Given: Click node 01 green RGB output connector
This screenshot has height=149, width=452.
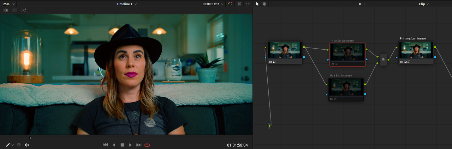Looking at the screenshot, I should click(x=304, y=47).
